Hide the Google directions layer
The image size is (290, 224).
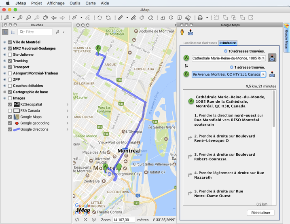[10, 129]
